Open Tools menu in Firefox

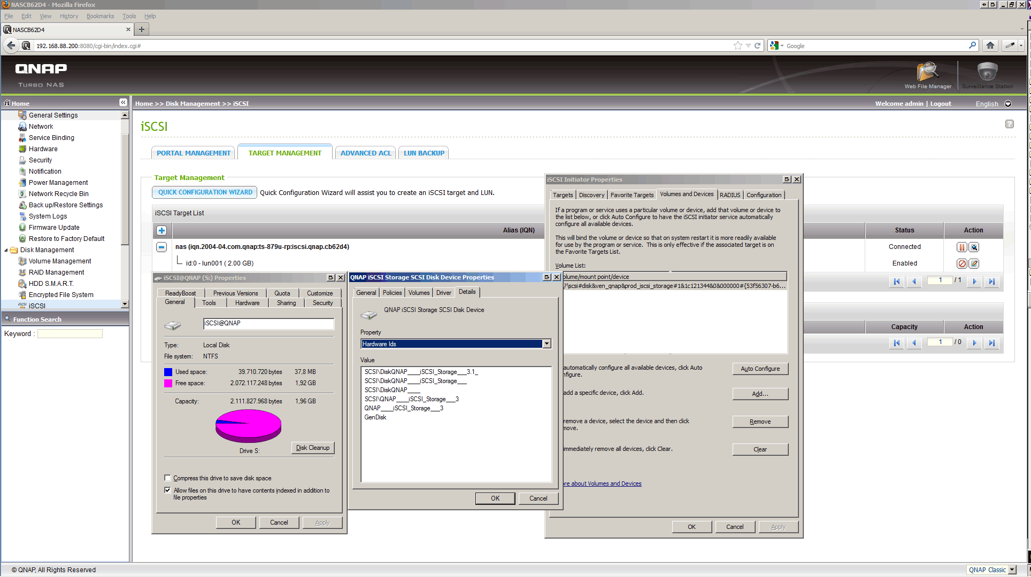[x=129, y=16]
